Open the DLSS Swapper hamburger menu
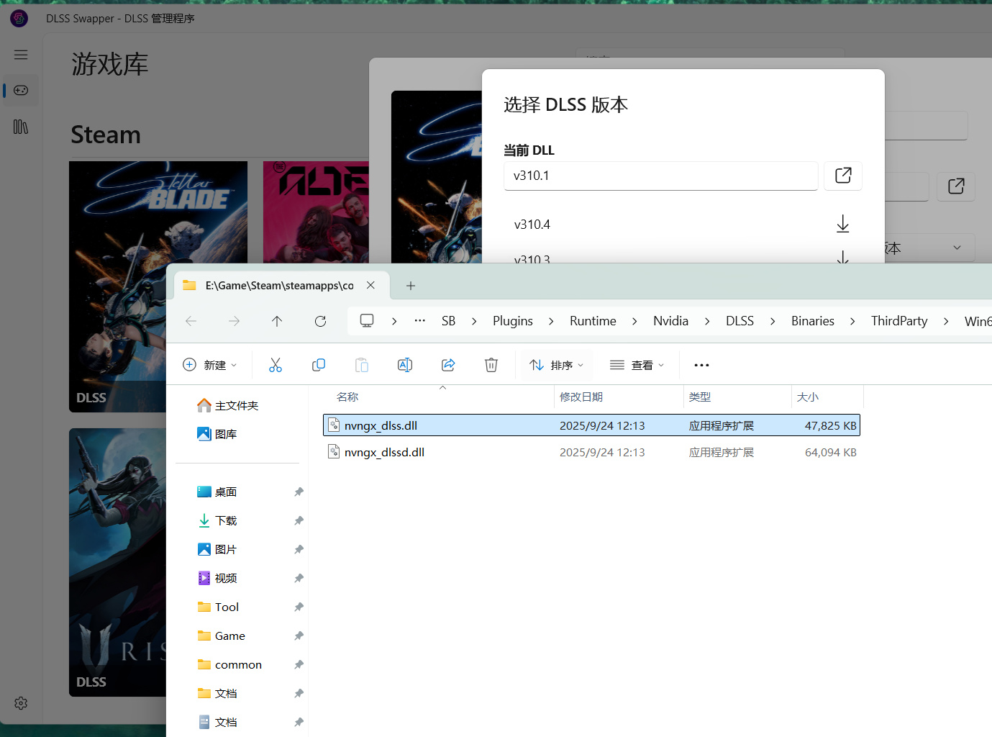Image resolution: width=992 pixels, height=737 pixels. coord(21,55)
